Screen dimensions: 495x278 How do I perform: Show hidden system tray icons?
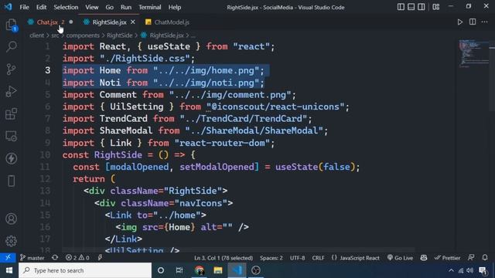tap(451, 270)
